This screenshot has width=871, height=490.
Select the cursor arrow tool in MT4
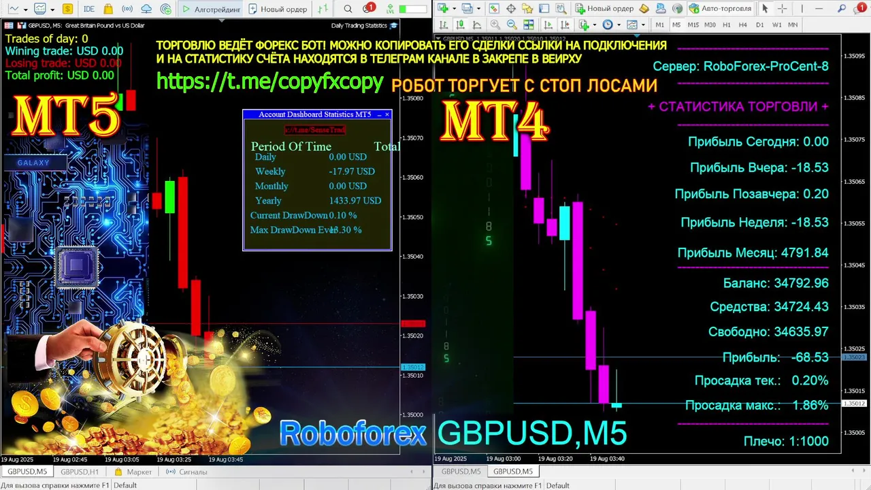click(x=765, y=9)
